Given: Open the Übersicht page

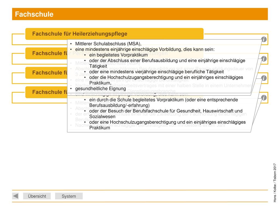Looking at the screenshot, I should [37, 196].
